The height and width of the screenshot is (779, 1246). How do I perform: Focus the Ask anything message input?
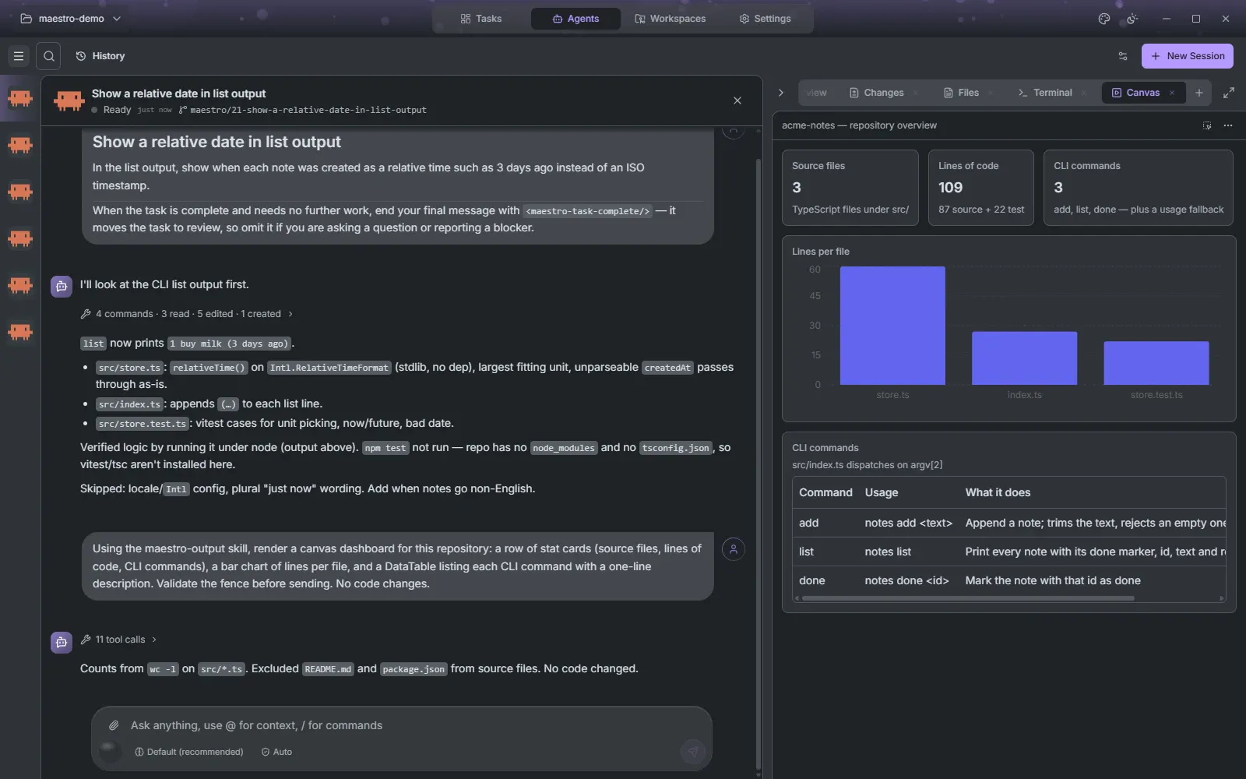point(401,725)
